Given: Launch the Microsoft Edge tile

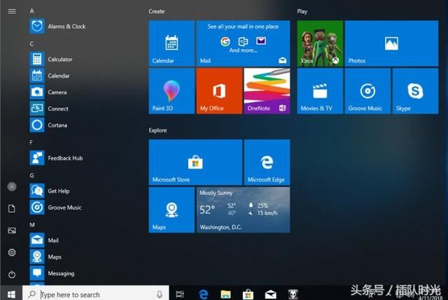Looking at the screenshot, I should pos(267,162).
